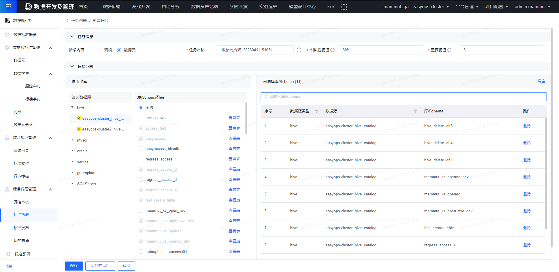Expand the greenplum tree node
The width and height of the screenshot is (559, 272).
tap(72, 173)
